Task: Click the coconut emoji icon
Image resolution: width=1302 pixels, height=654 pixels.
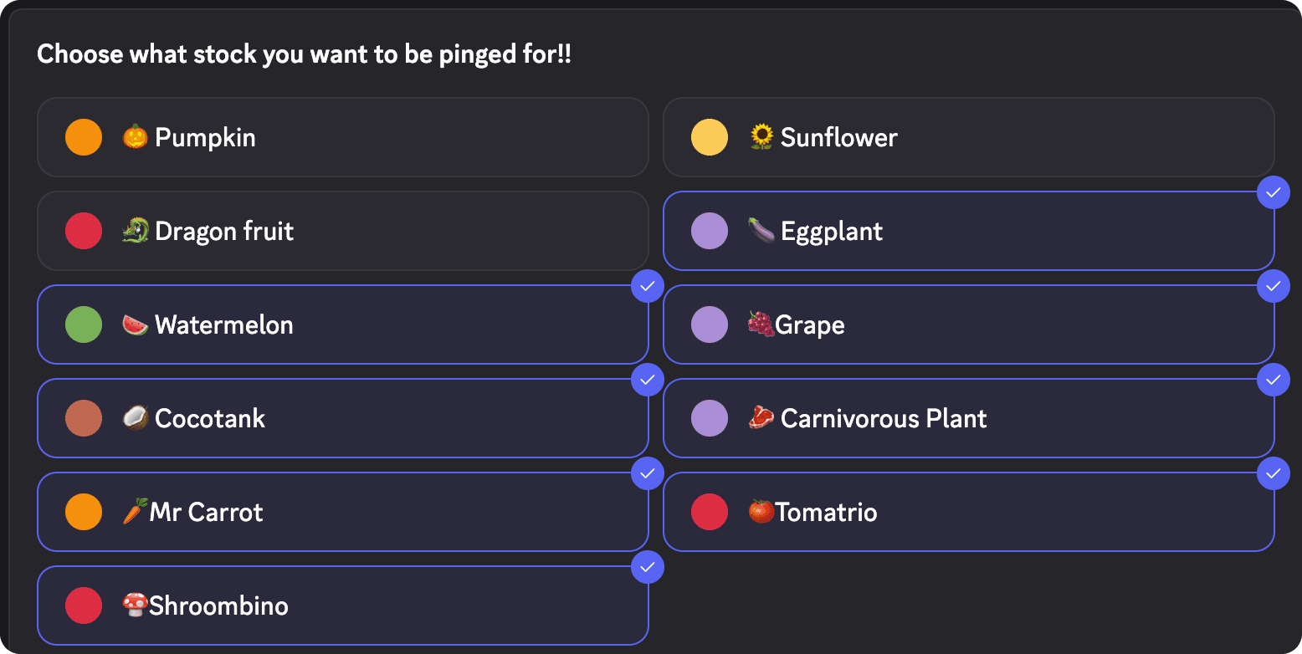Action: tap(135, 418)
